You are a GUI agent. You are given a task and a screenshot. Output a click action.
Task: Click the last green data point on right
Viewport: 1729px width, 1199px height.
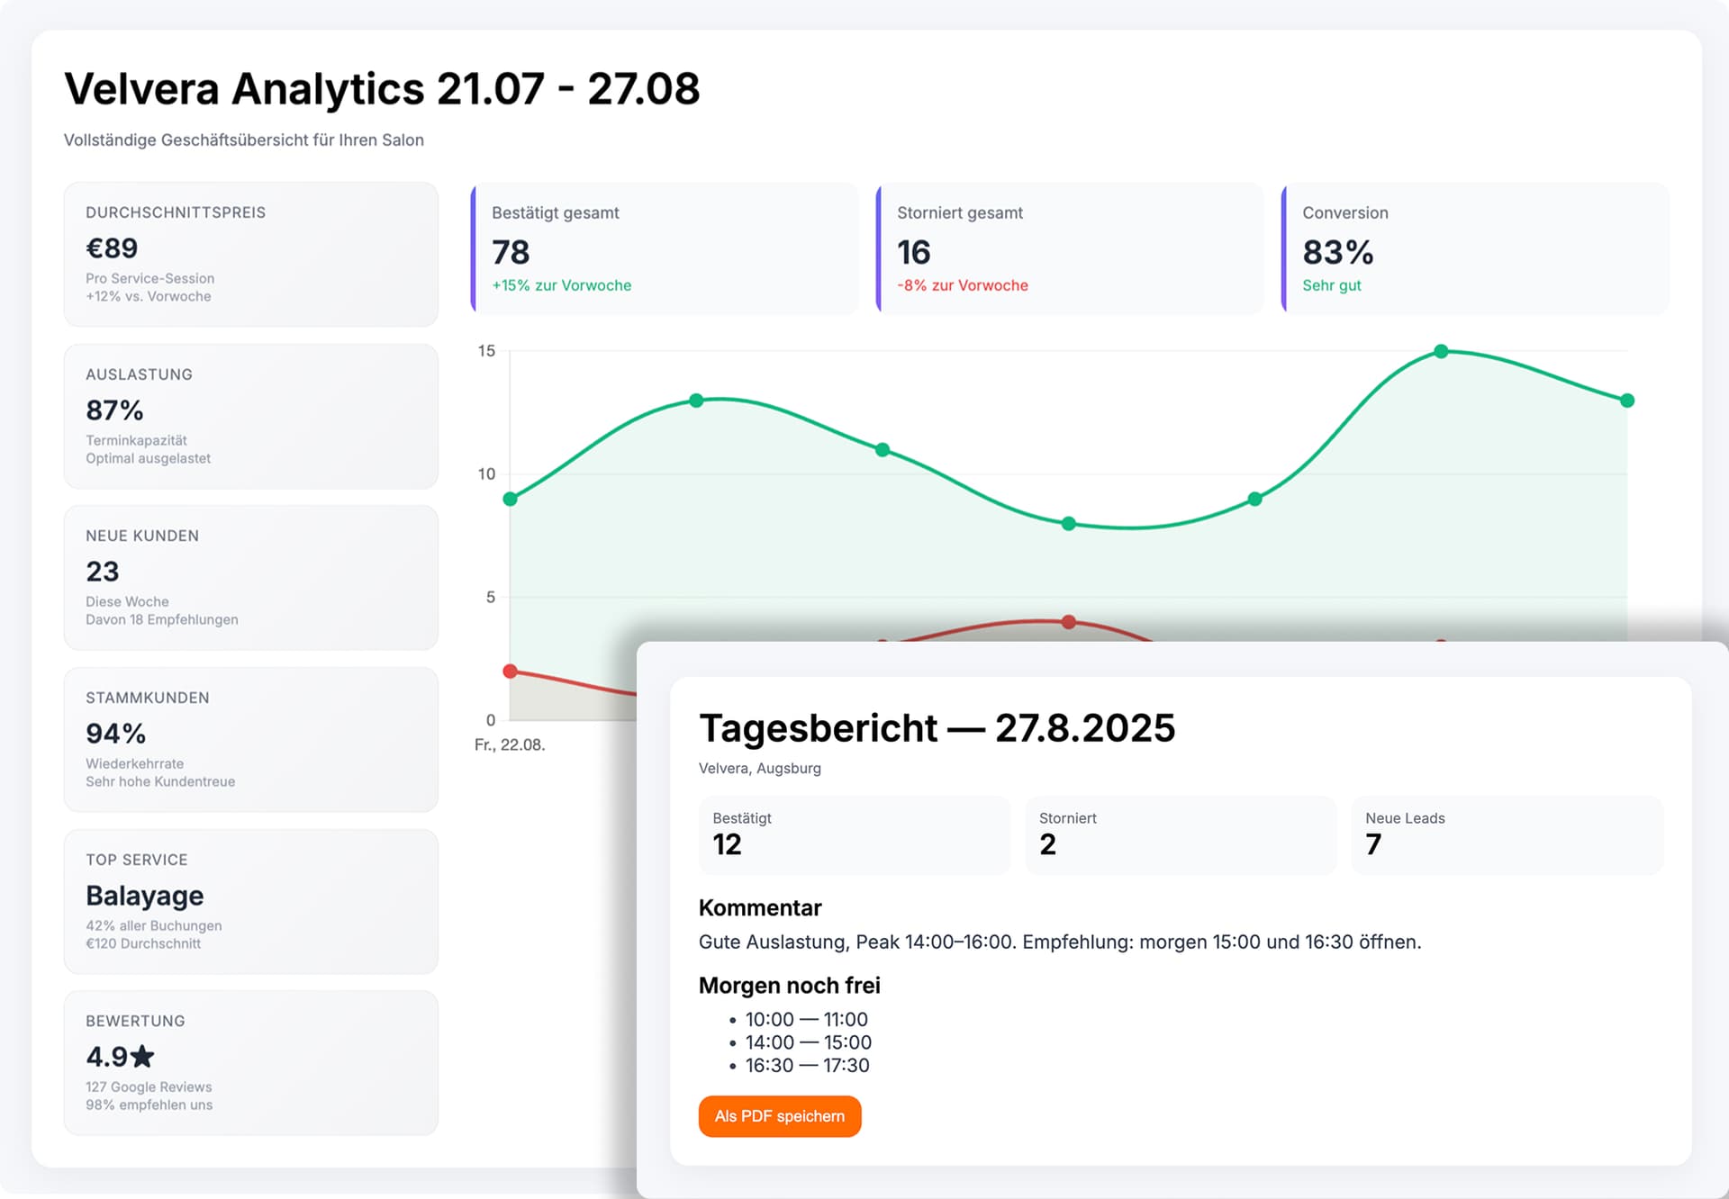(1626, 401)
